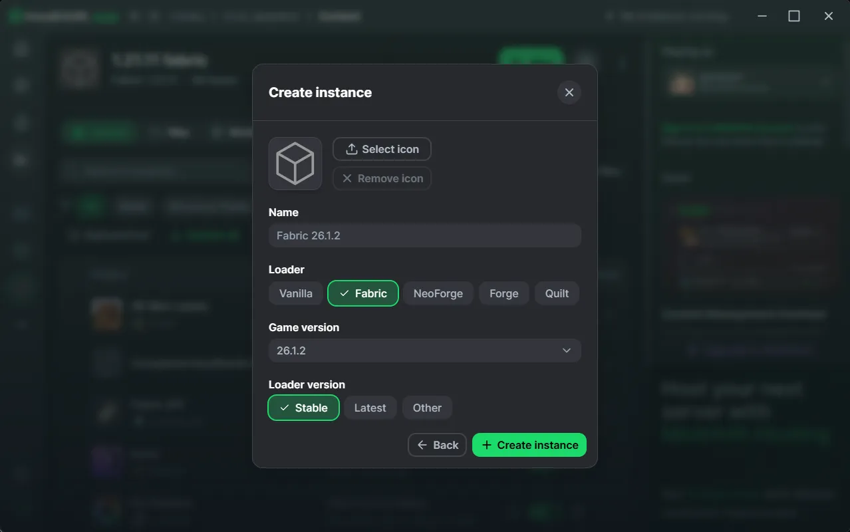850x532 pixels.
Task: Choose the Other loader version option
Action: coord(427,408)
